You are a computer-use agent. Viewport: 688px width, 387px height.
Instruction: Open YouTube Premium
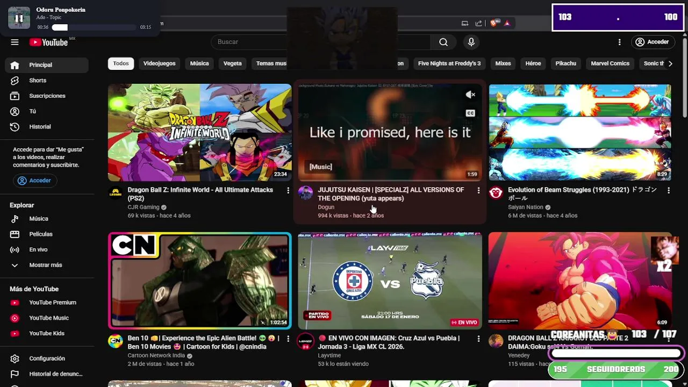point(47,303)
